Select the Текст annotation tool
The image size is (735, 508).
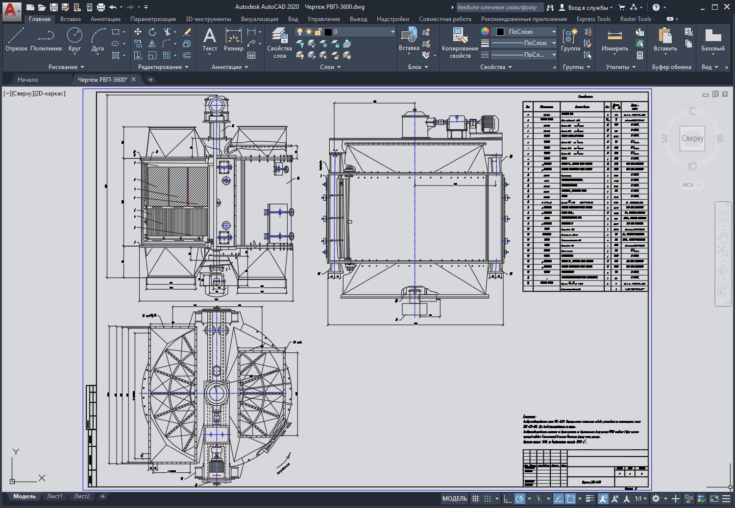[x=210, y=39]
